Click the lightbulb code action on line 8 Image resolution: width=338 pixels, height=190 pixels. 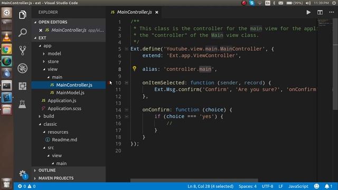pyautogui.click(x=134, y=69)
